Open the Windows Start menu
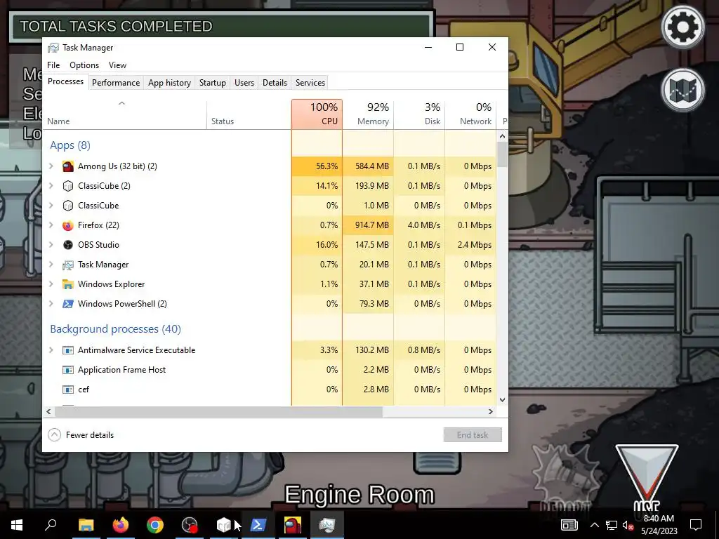 pos(17,525)
